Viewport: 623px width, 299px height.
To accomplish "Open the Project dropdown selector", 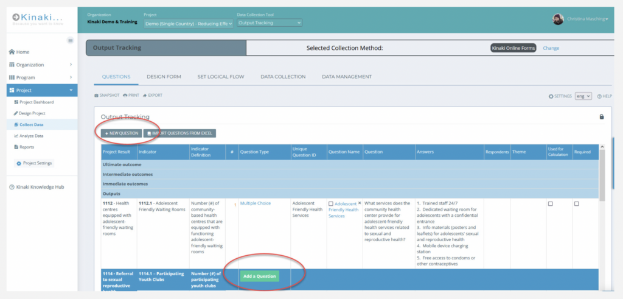I will pos(189,24).
